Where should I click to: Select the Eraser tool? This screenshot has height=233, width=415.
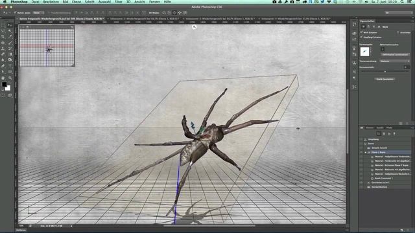pyautogui.click(x=3, y=54)
